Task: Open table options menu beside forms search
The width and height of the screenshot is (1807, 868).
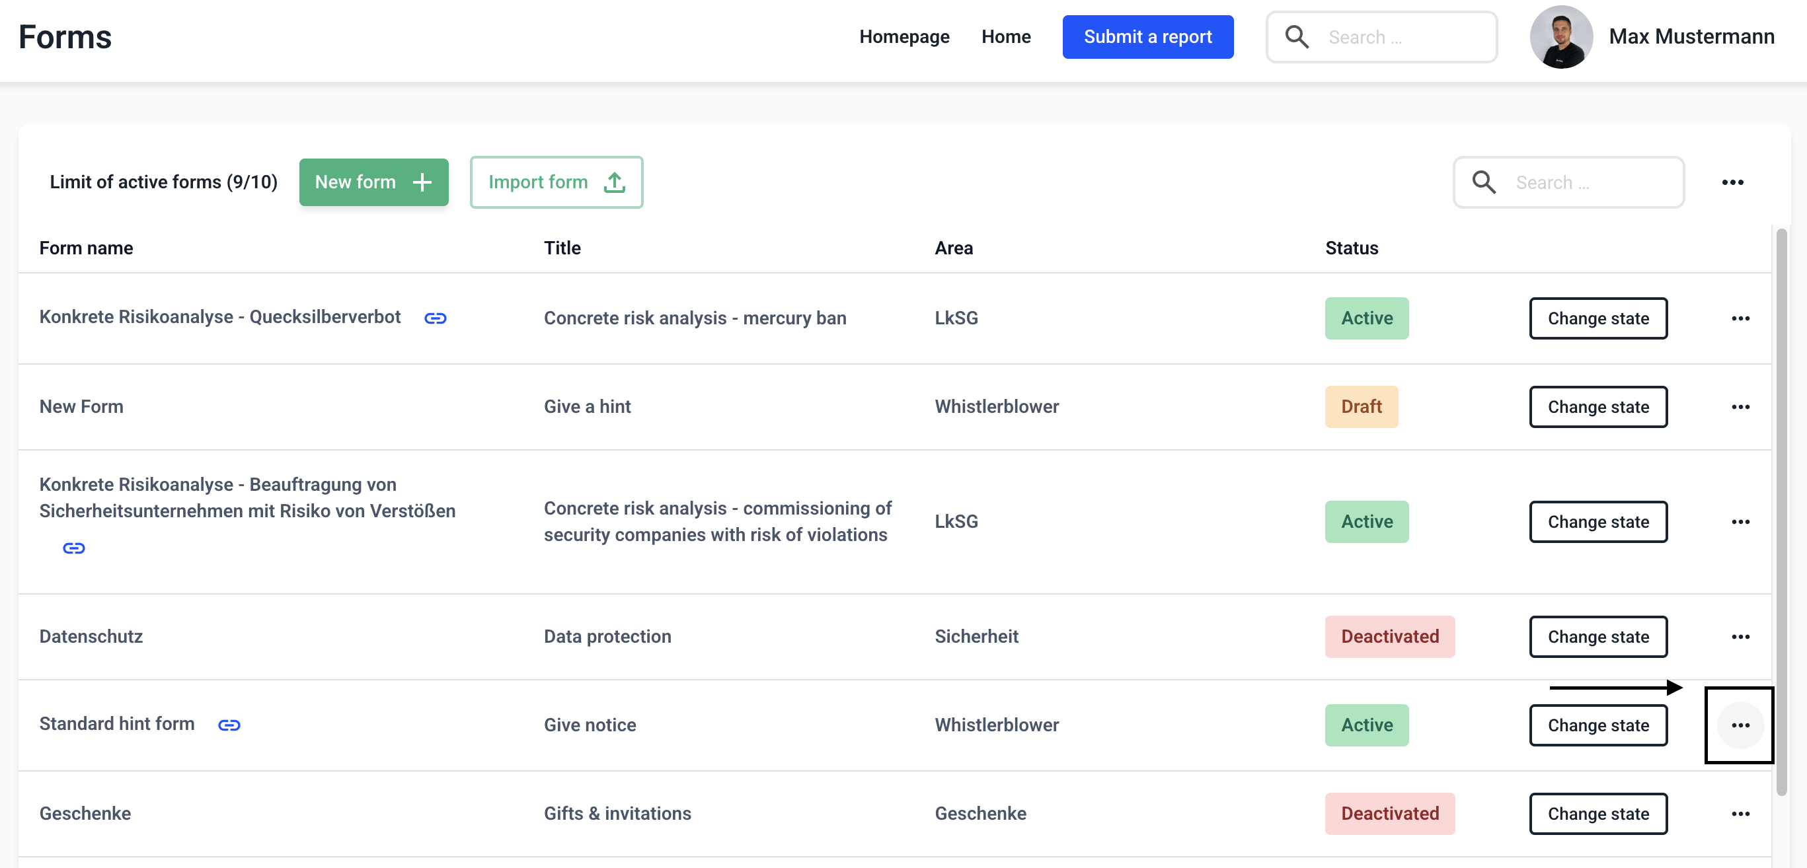Action: point(1732,182)
